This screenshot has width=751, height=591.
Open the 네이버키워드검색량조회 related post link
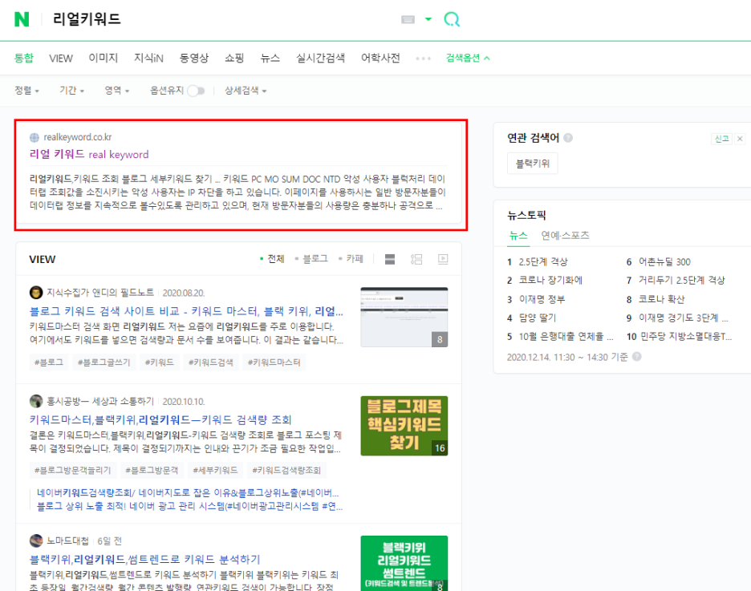tap(188, 493)
